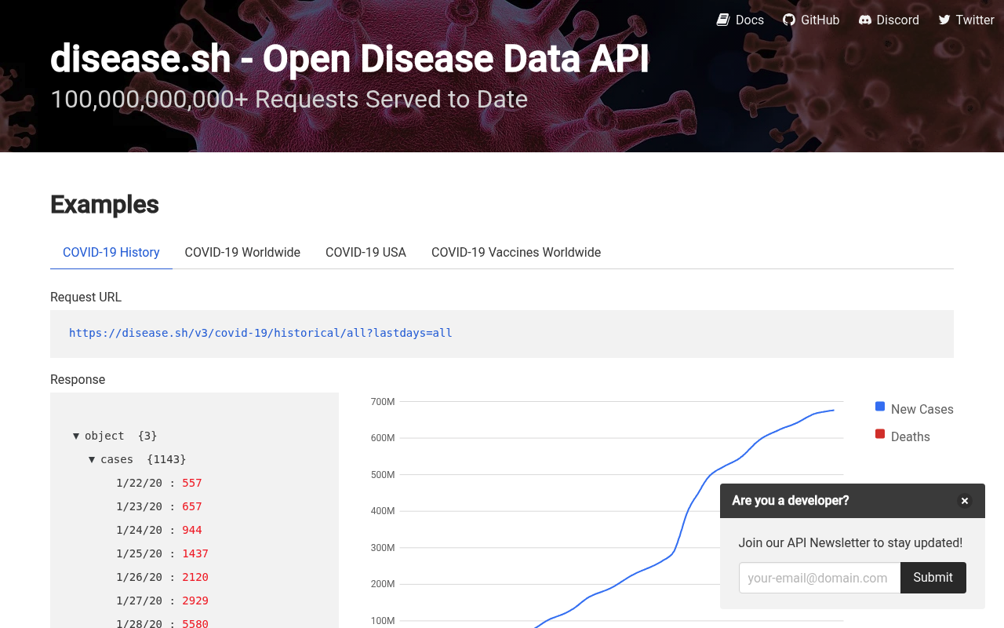Focus the newsletter email input field

[x=820, y=578]
